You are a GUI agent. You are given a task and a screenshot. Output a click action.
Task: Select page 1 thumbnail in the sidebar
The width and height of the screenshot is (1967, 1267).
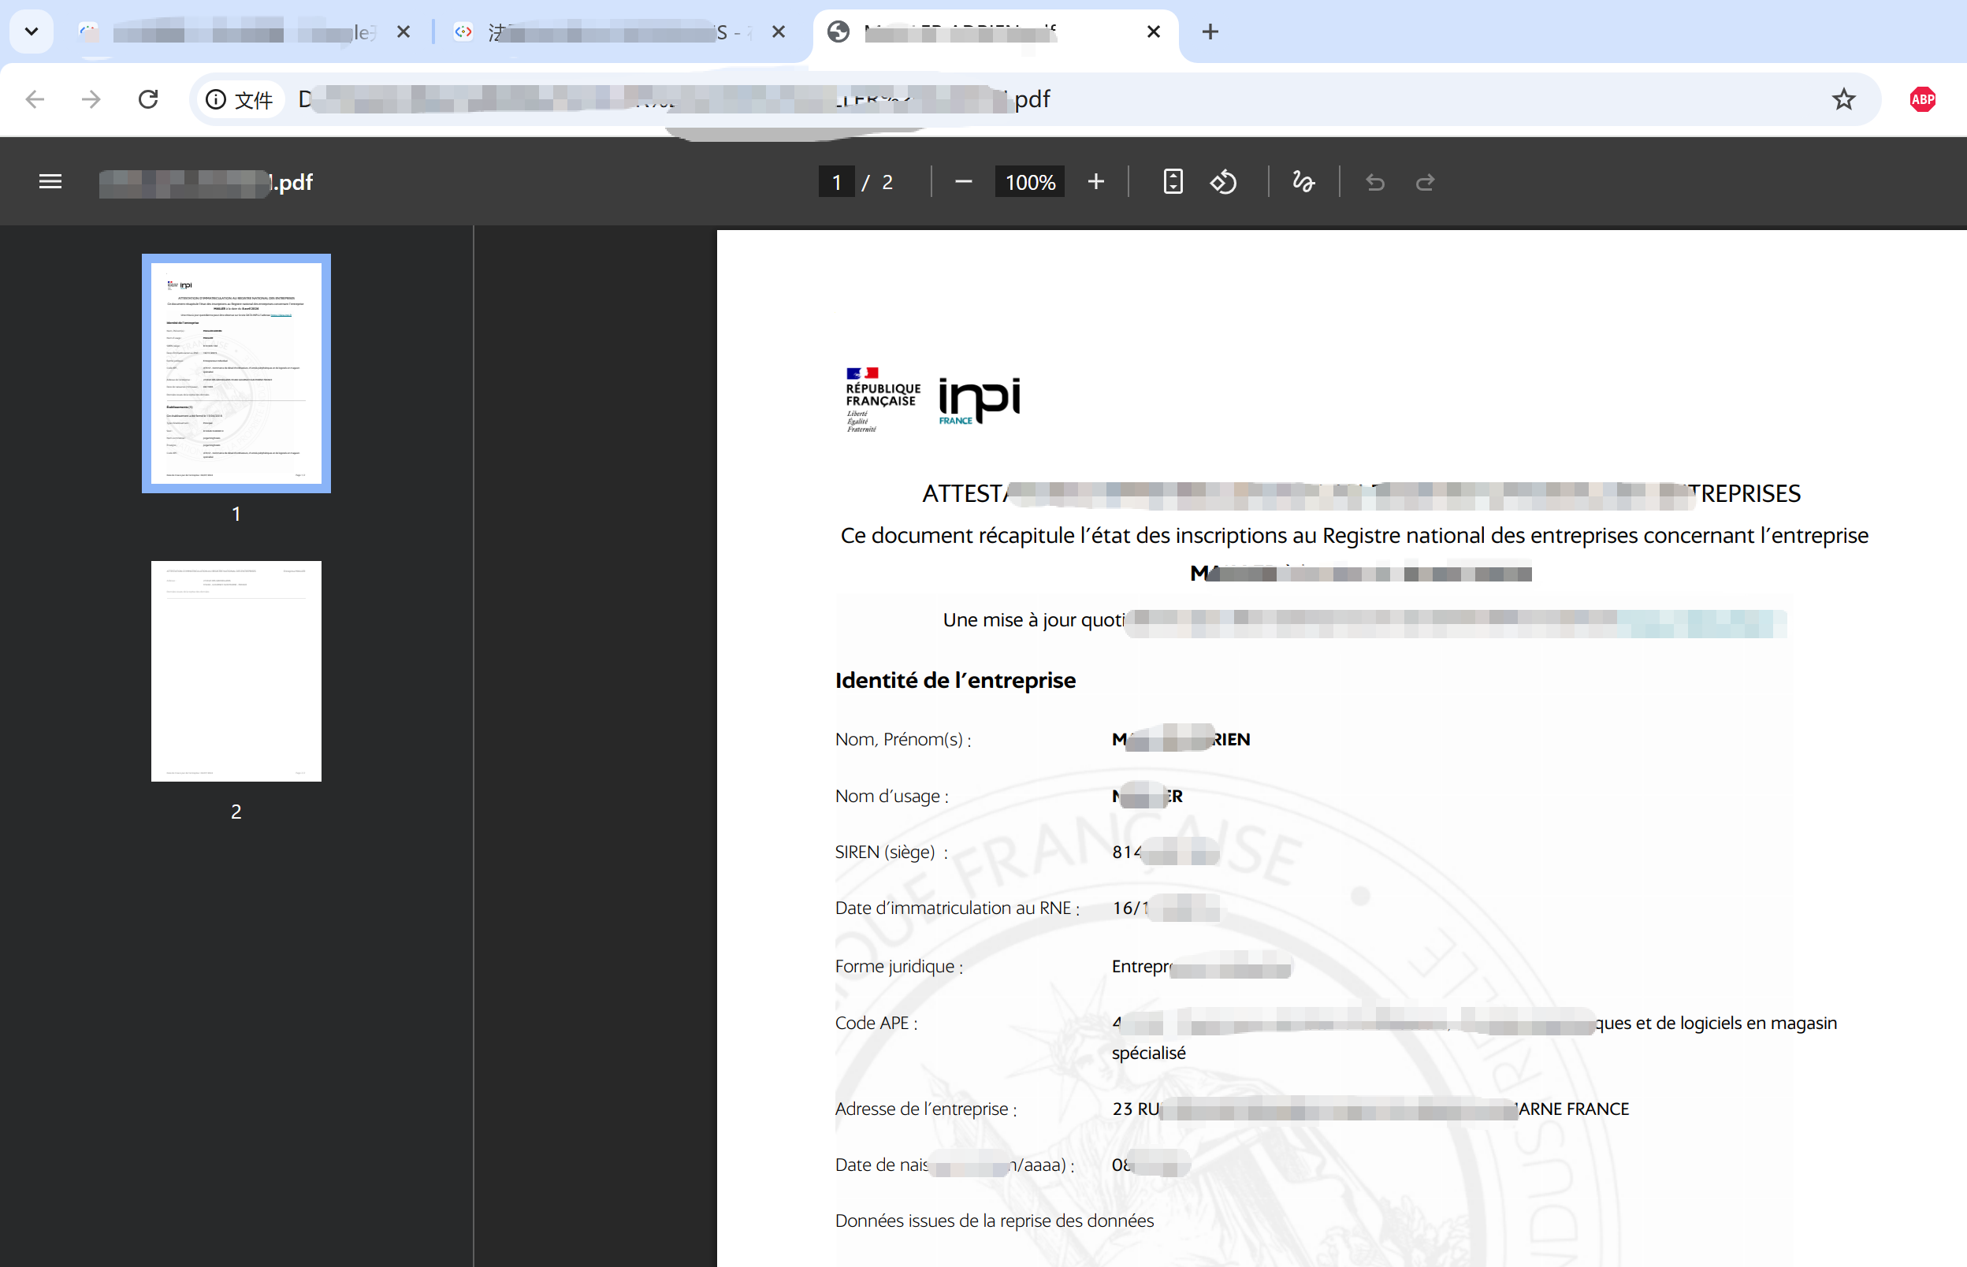pos(236,373)
